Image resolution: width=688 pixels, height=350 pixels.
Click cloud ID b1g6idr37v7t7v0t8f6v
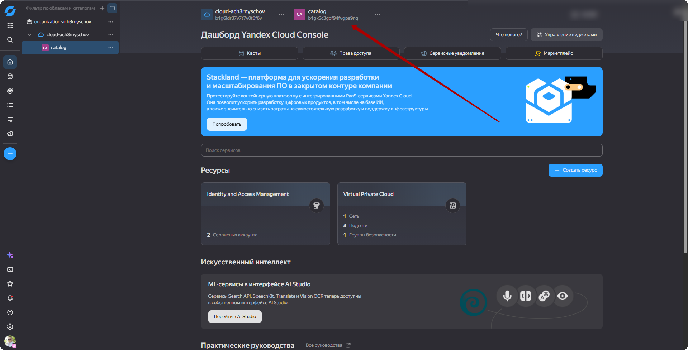point(239,18)
